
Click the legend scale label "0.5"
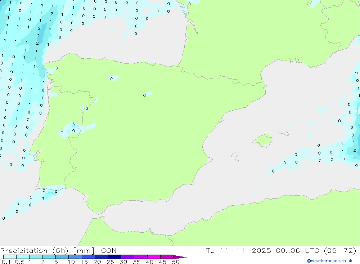(19, 262)
